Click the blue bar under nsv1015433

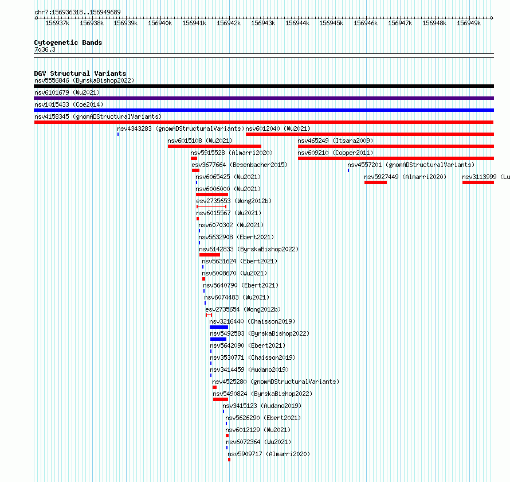coord(264,110)
